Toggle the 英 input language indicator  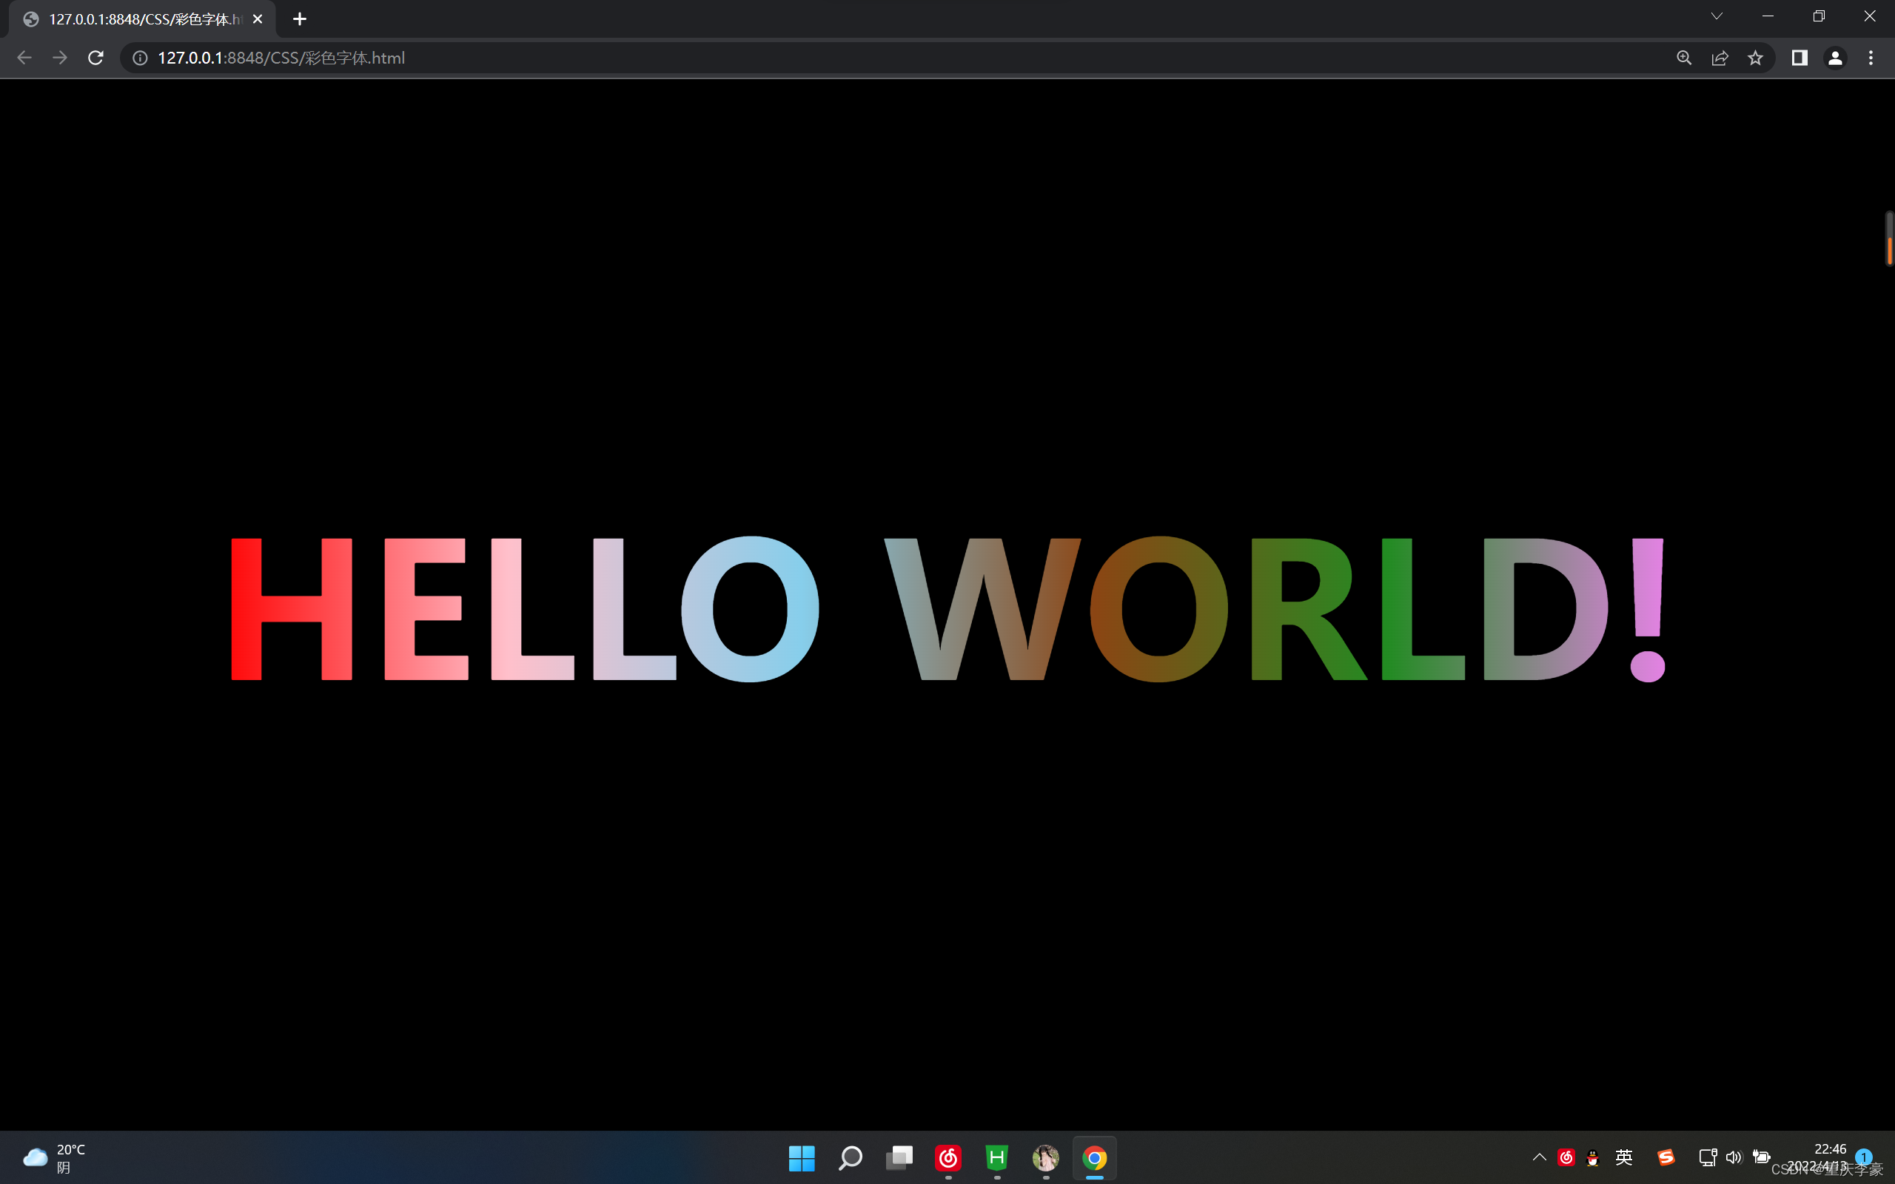pyautogui.click(x=1624, y=1157)
